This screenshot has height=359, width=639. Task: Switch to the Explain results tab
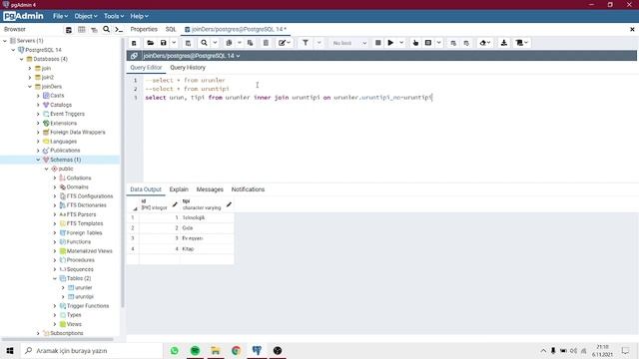(179, 189)
